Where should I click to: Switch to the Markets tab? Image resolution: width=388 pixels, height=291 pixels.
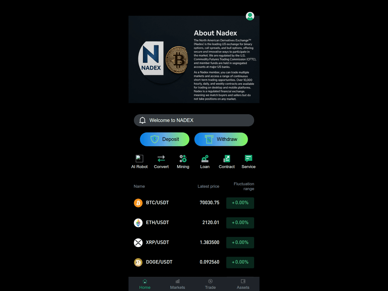178,284
